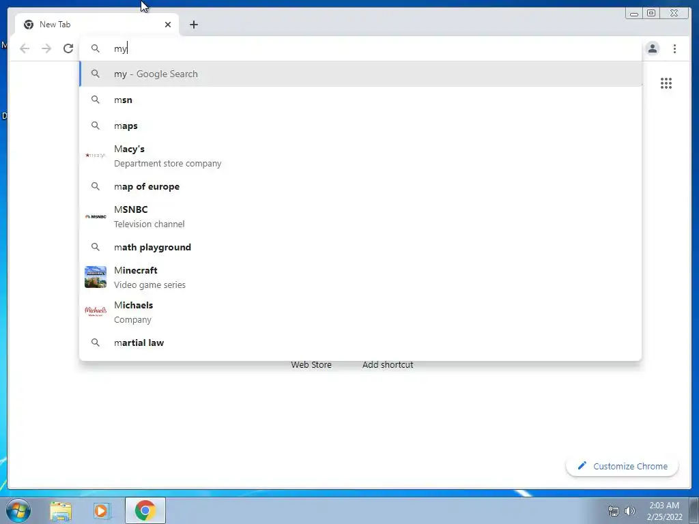Click the search icon beside 'martial law'
Viewport: 699px width, 524px height.
click(x=96, y=343)
